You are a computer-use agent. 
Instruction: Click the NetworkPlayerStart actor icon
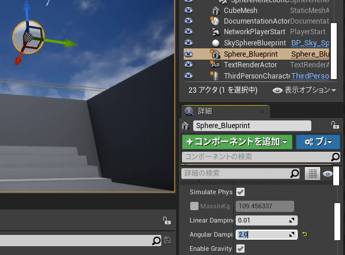click(216, 32)
